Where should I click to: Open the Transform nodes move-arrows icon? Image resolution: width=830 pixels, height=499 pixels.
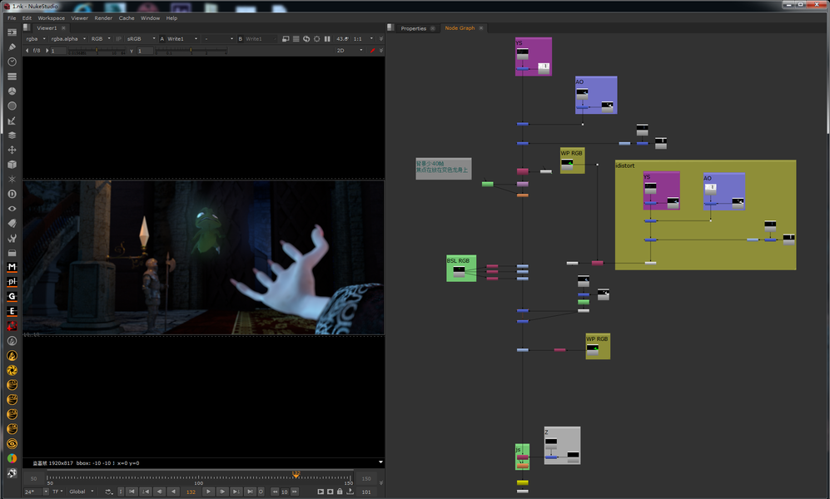point(12,151)
